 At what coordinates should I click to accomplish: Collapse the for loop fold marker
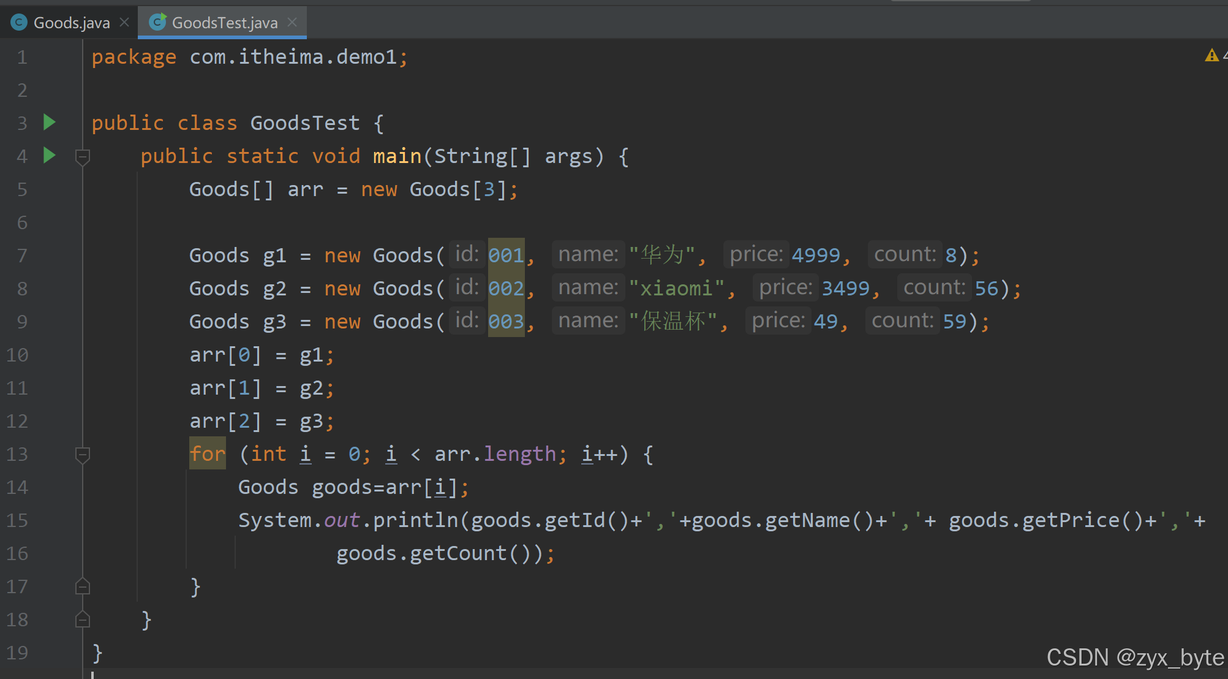click(83, 455)
